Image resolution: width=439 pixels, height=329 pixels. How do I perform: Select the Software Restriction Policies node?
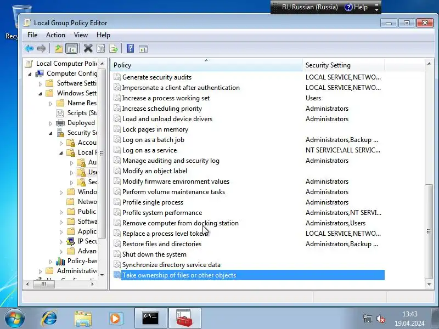87,222
